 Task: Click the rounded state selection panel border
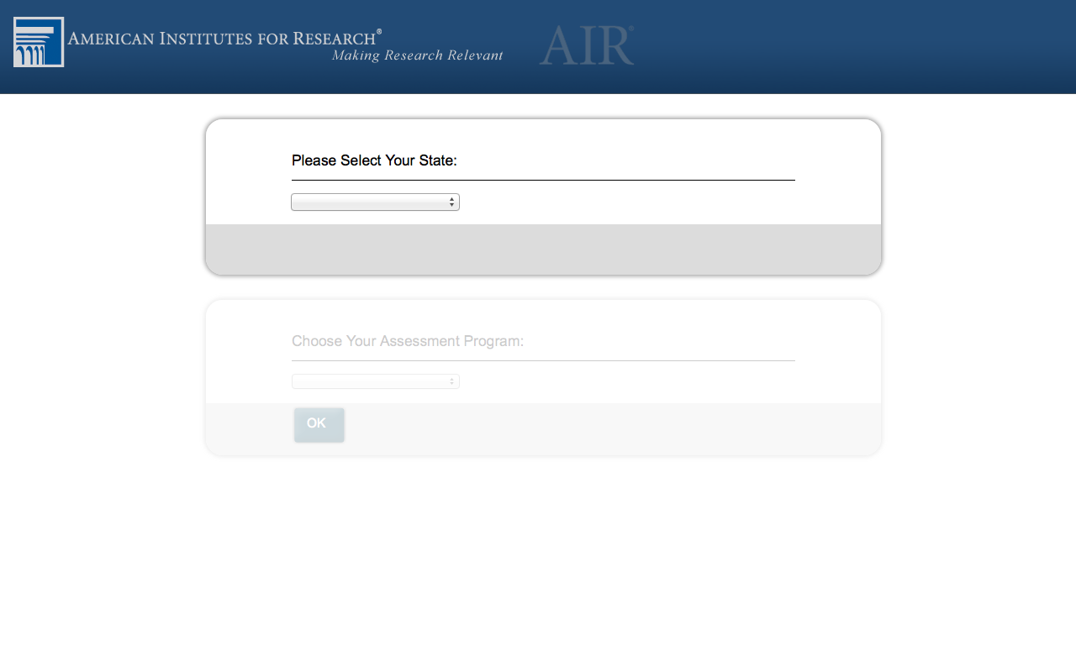543,119
